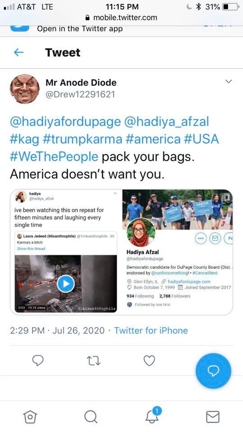The width and height of the screenshot is (243, 433).
Task: Tap the back arrow beside Tweet
Action: [18, 52]
